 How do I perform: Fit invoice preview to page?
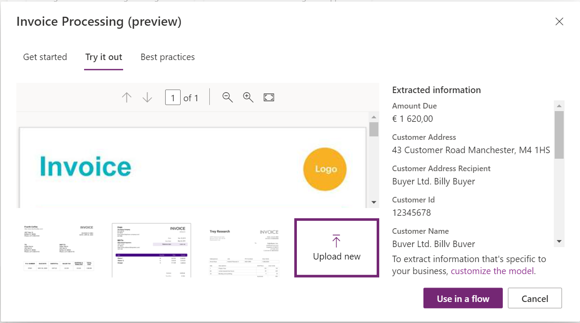click(x=269, y=97)
